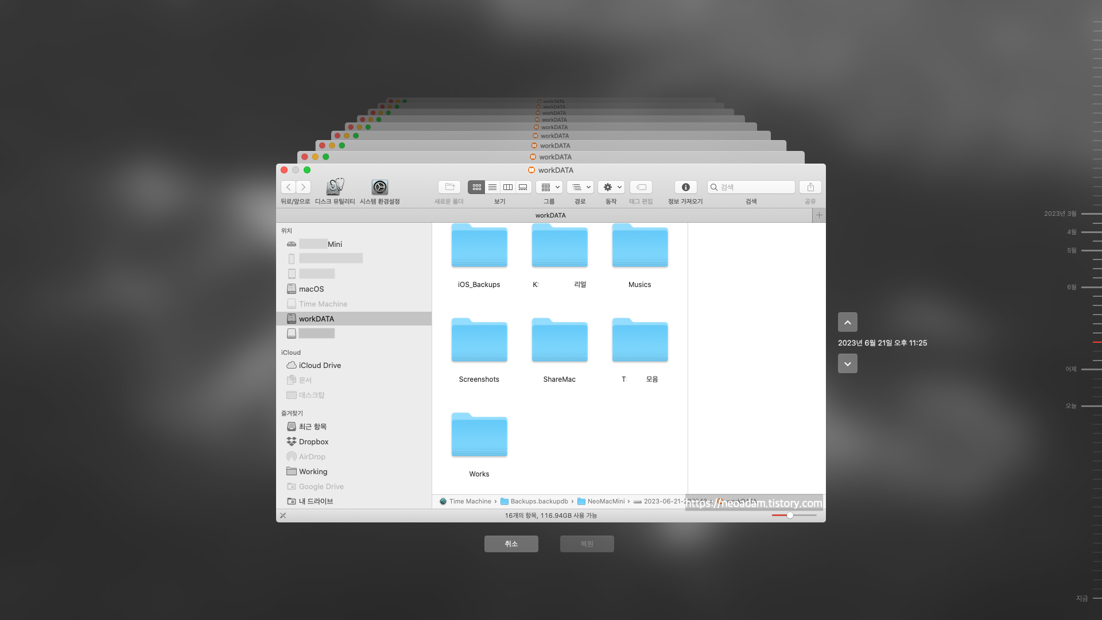Click the workDATA tab label

click(550, 215)
